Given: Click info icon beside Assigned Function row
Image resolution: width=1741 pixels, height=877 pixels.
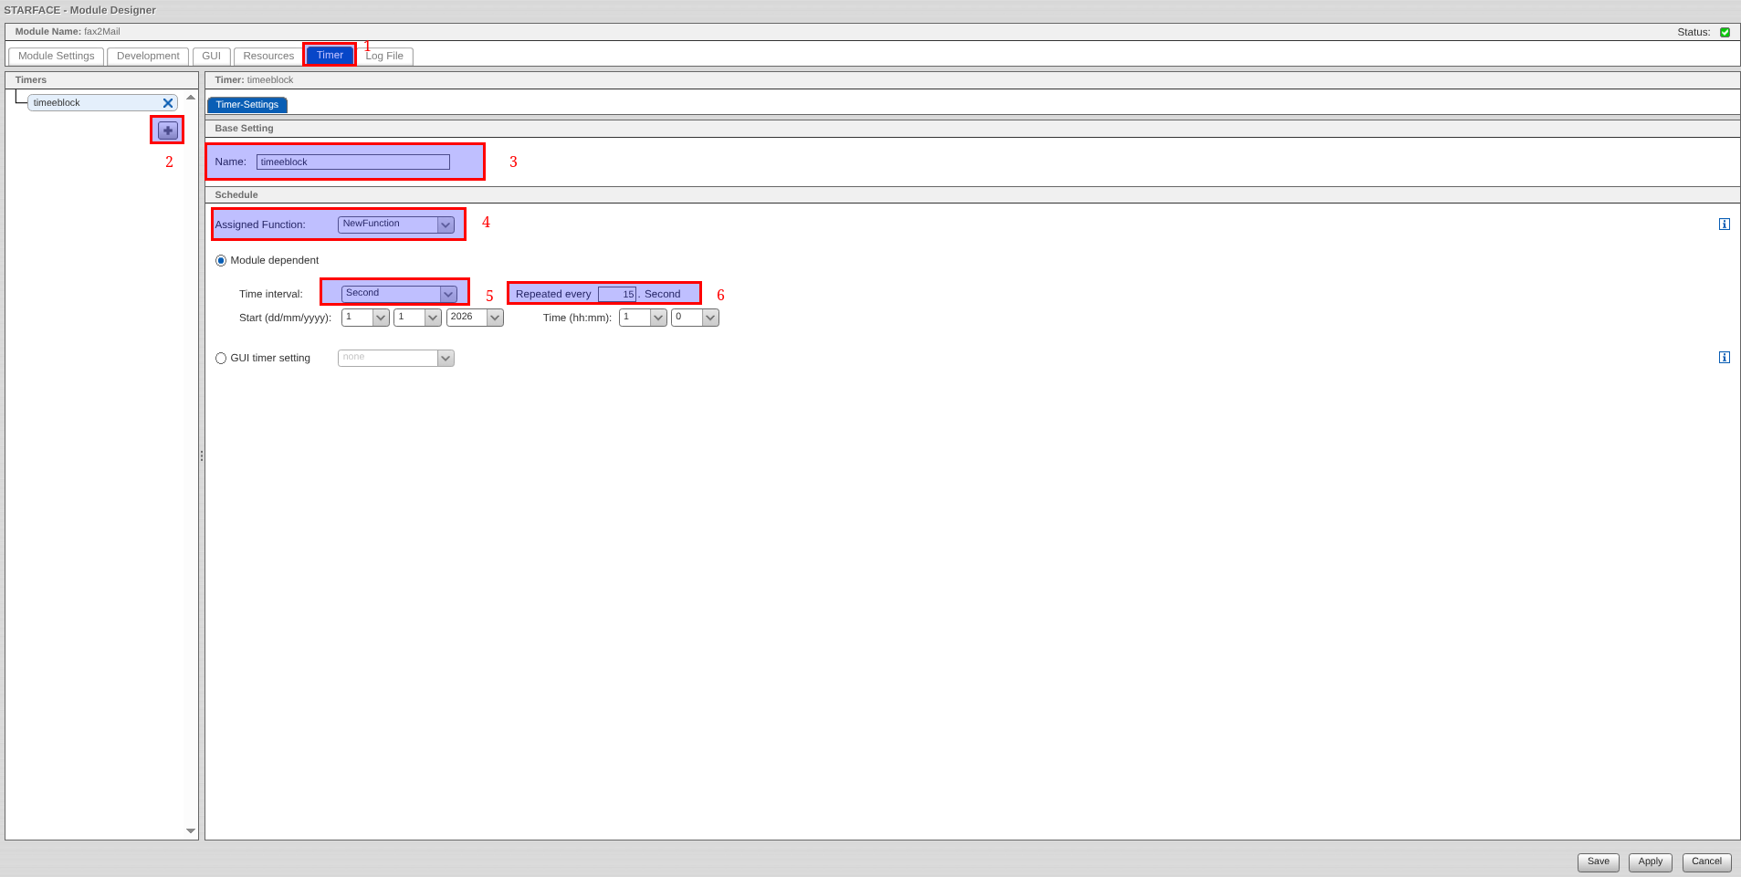Looking at the screenshot, I should click(x=1724, y=224).
